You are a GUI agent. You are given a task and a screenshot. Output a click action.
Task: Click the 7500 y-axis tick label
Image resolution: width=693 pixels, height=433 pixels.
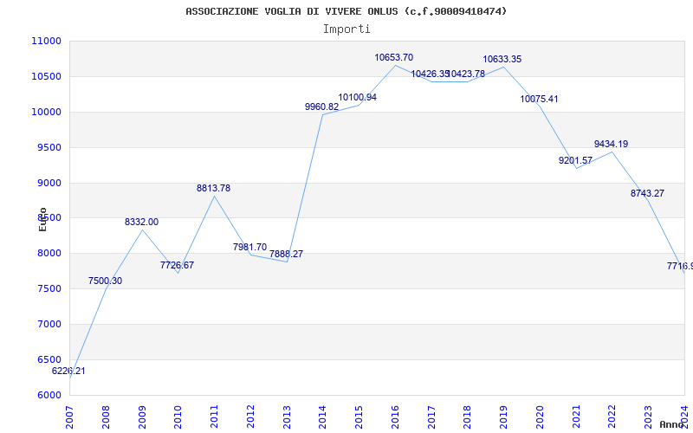tap(49, 289)
